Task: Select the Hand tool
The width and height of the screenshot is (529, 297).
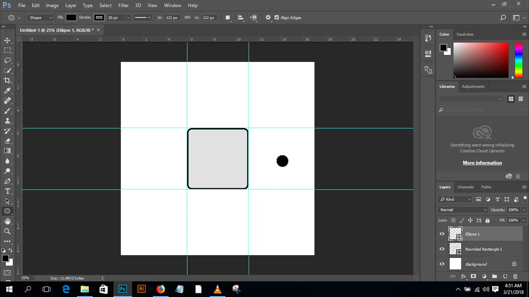Action: pos(7,222)
